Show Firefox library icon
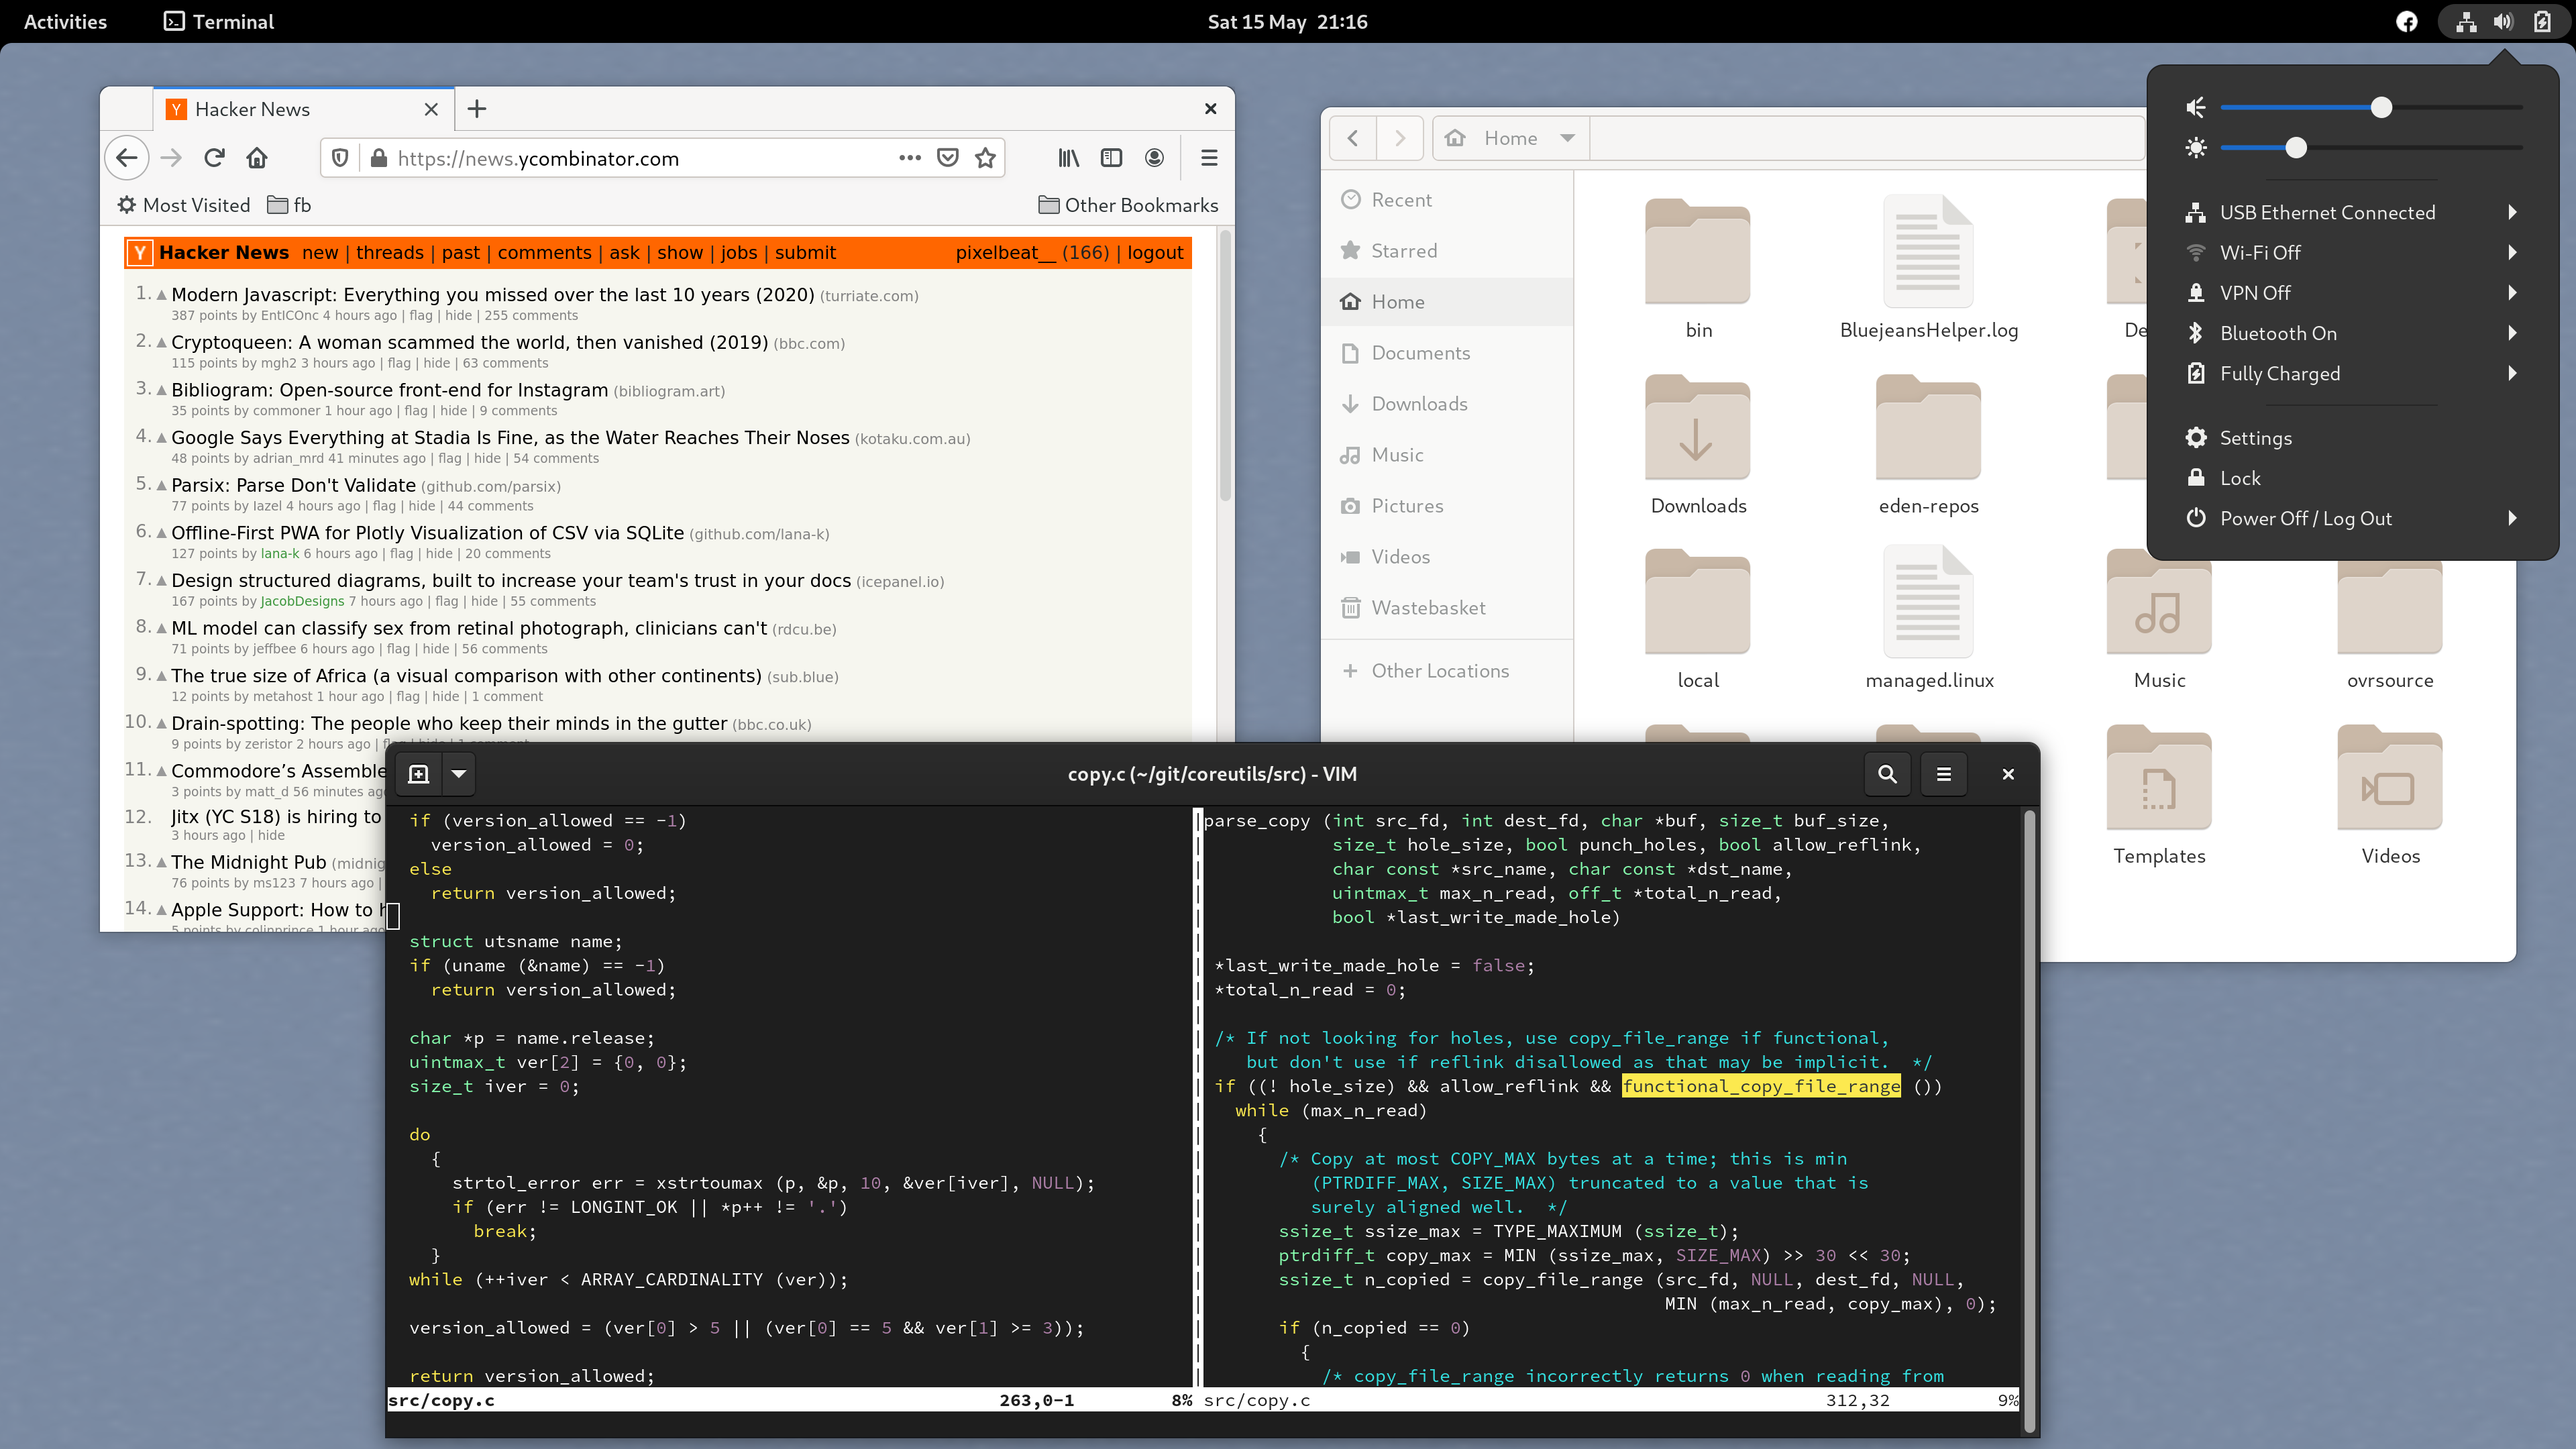Viewport: 2576px width, 1449px height. (1069, 158)
